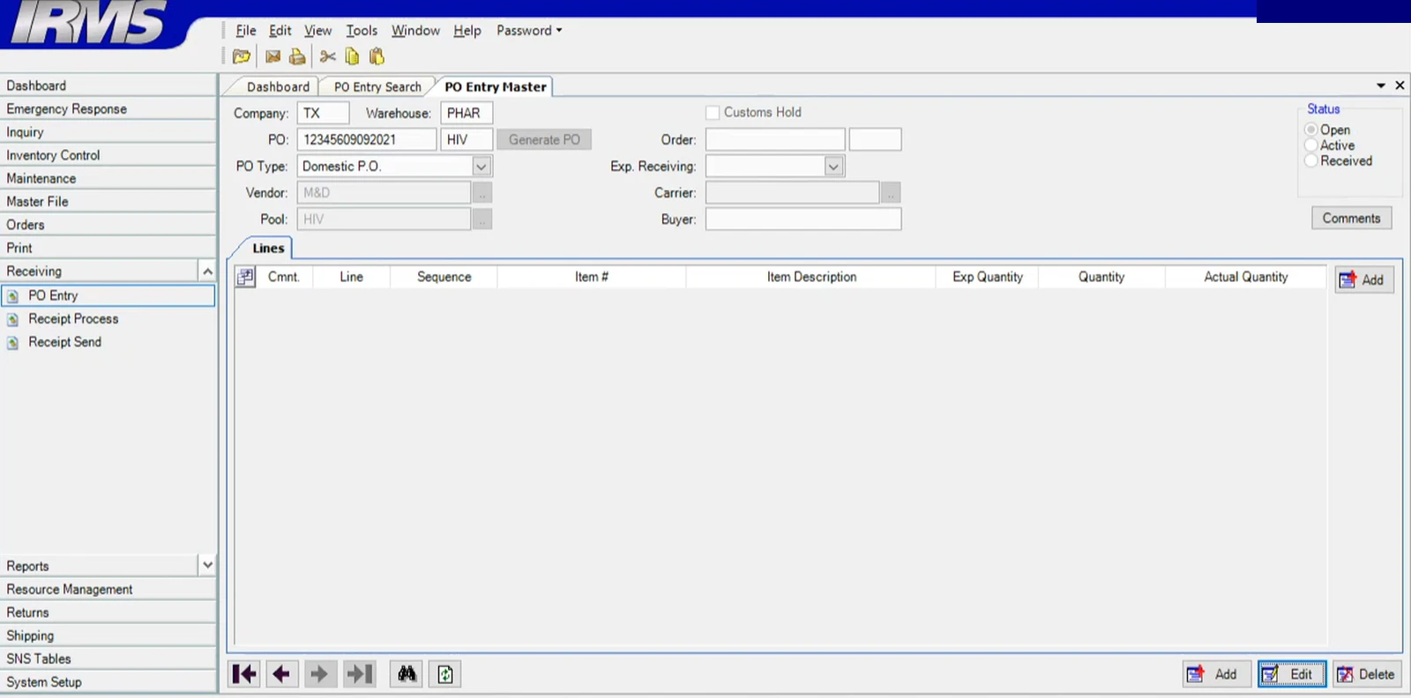Click the Comments button
The width and height of the screenshot is (1411, 698).
click(x=1351, y=219)
